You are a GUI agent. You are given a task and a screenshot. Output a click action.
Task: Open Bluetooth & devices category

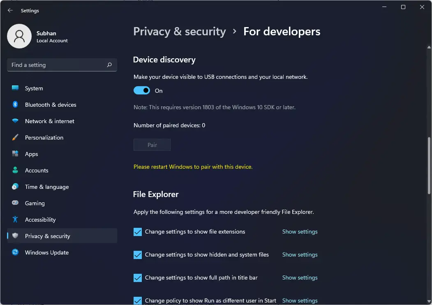[x=62, y=105]
